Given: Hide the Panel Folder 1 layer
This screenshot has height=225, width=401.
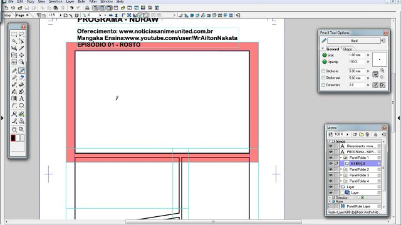Looking at the screenshot, I should point(331,157).
